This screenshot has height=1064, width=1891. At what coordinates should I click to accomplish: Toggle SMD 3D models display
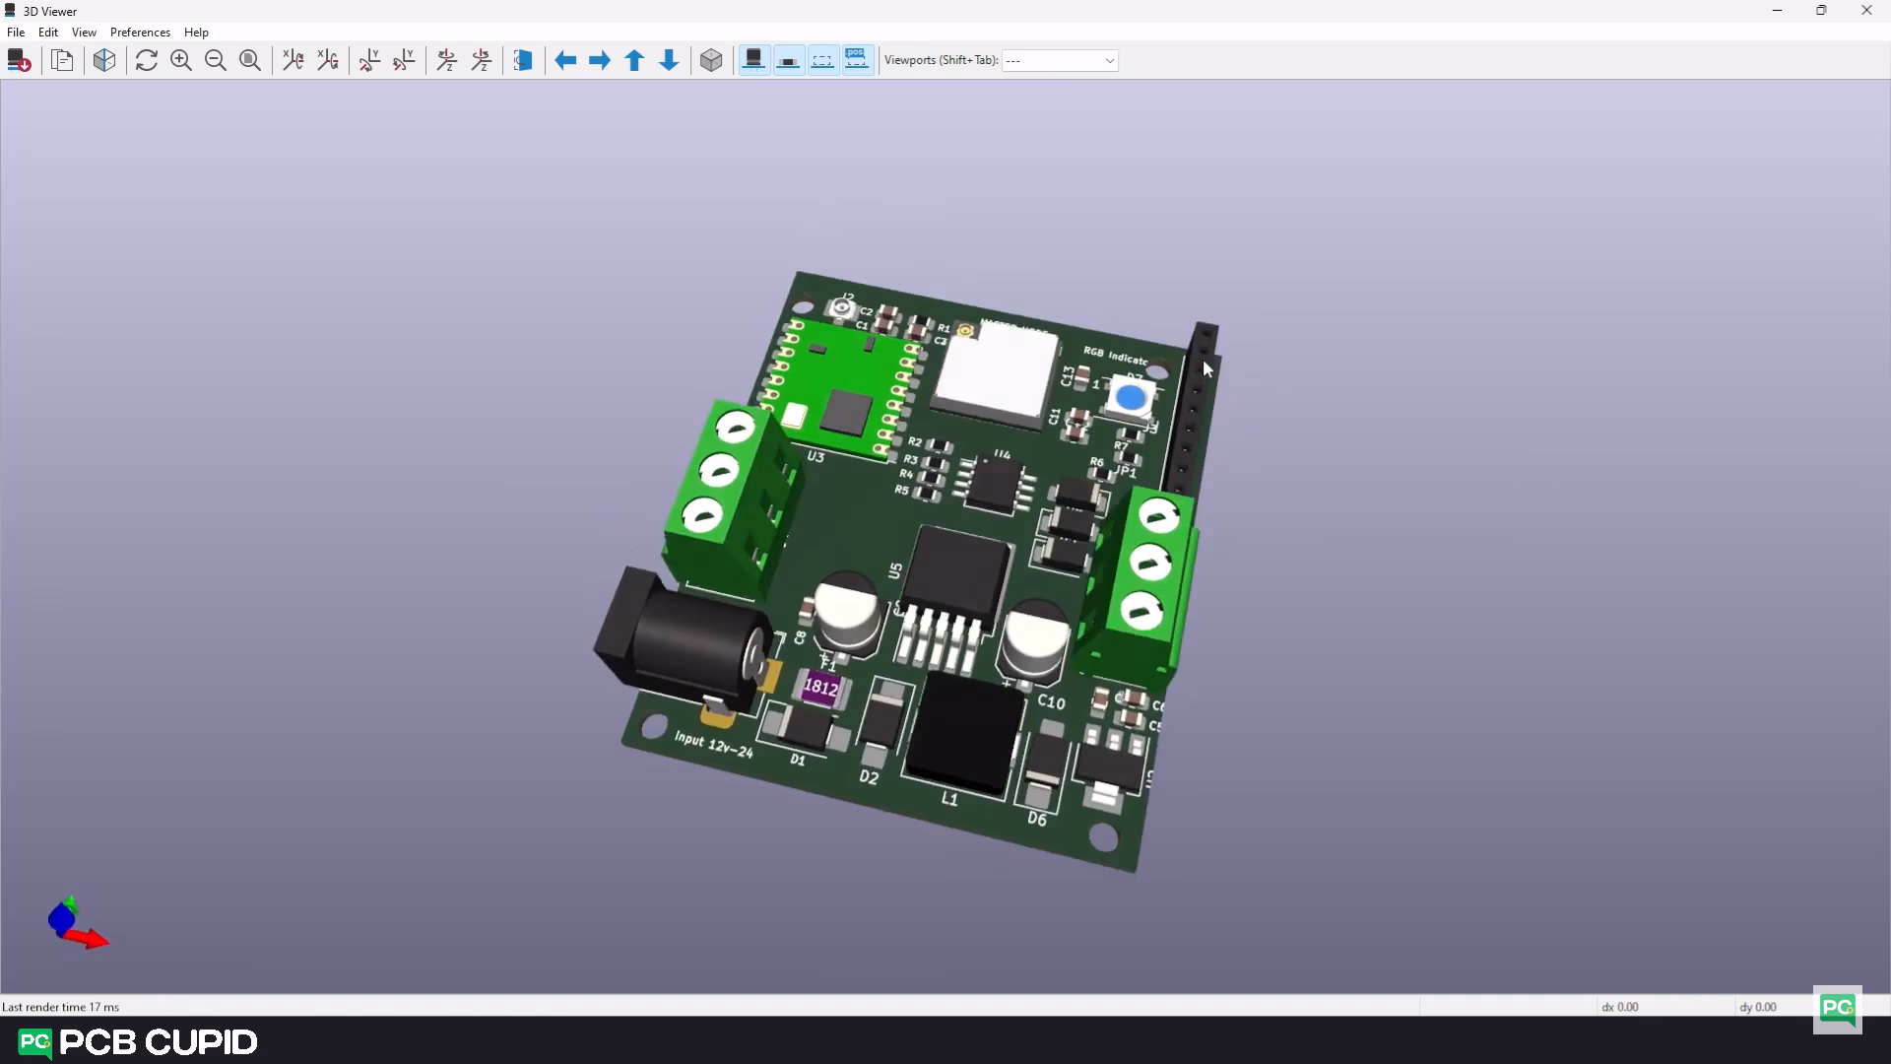tap(789, 61)
